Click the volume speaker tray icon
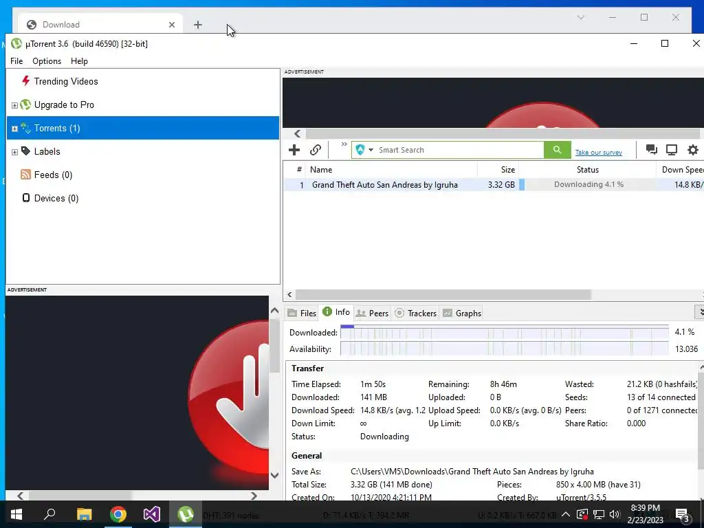Viewport: 704px width, 528px height. pos(615,514)
